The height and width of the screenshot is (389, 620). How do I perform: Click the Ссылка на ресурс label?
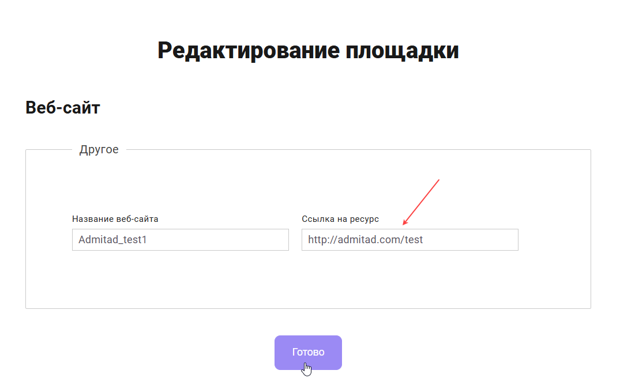[x=340, y=219]
